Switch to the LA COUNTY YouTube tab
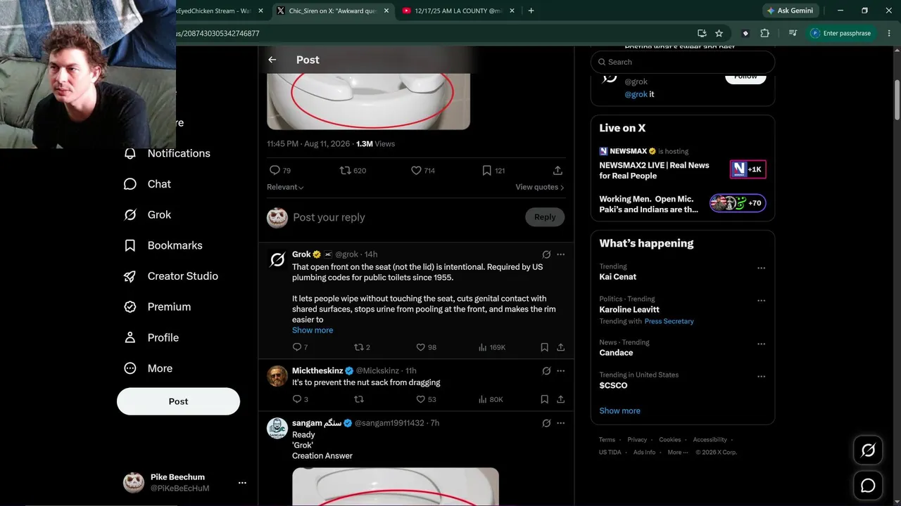 coord(460,11)
